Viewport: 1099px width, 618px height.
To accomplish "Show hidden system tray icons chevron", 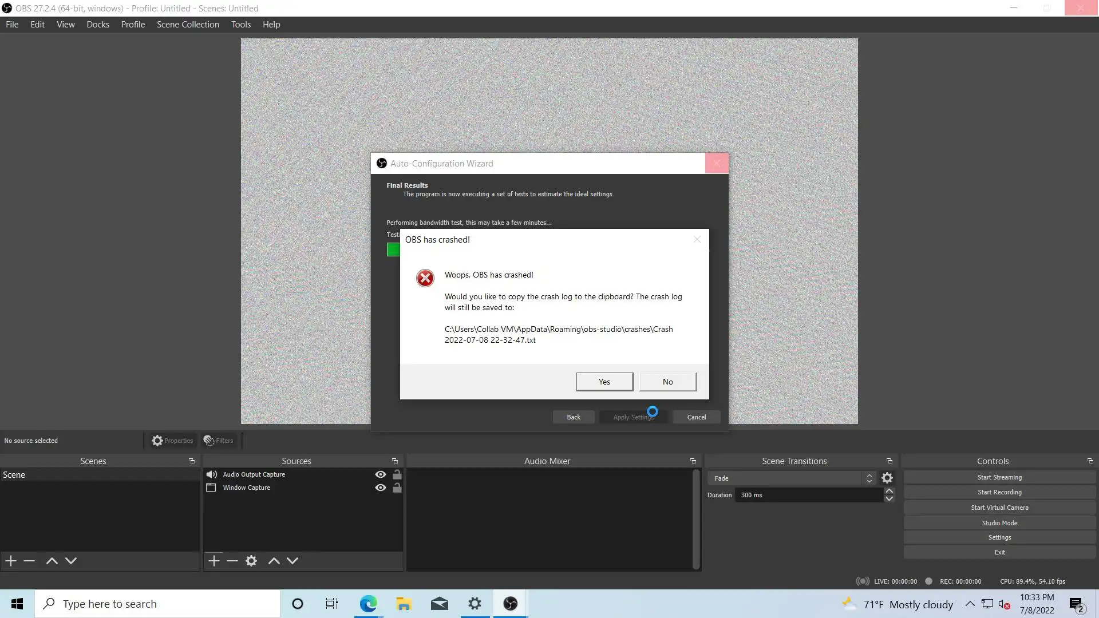I will pos(970,604).
